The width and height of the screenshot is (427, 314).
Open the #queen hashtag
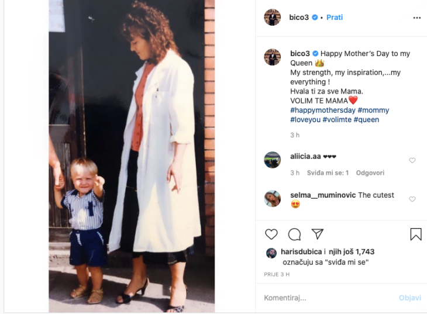(366, 120)
